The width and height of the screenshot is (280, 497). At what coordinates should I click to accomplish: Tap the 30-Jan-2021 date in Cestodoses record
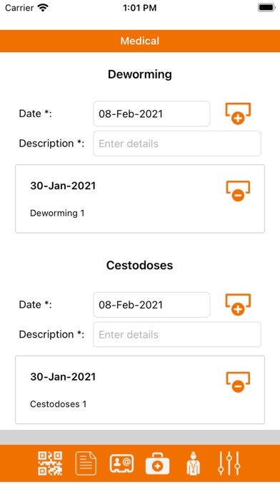(x=63, y=377)
